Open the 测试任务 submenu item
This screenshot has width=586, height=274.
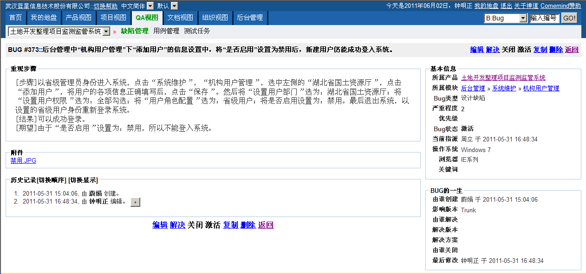tap(197, 31)
